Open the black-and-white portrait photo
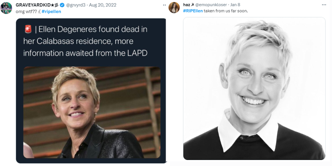 coord(254,89)
